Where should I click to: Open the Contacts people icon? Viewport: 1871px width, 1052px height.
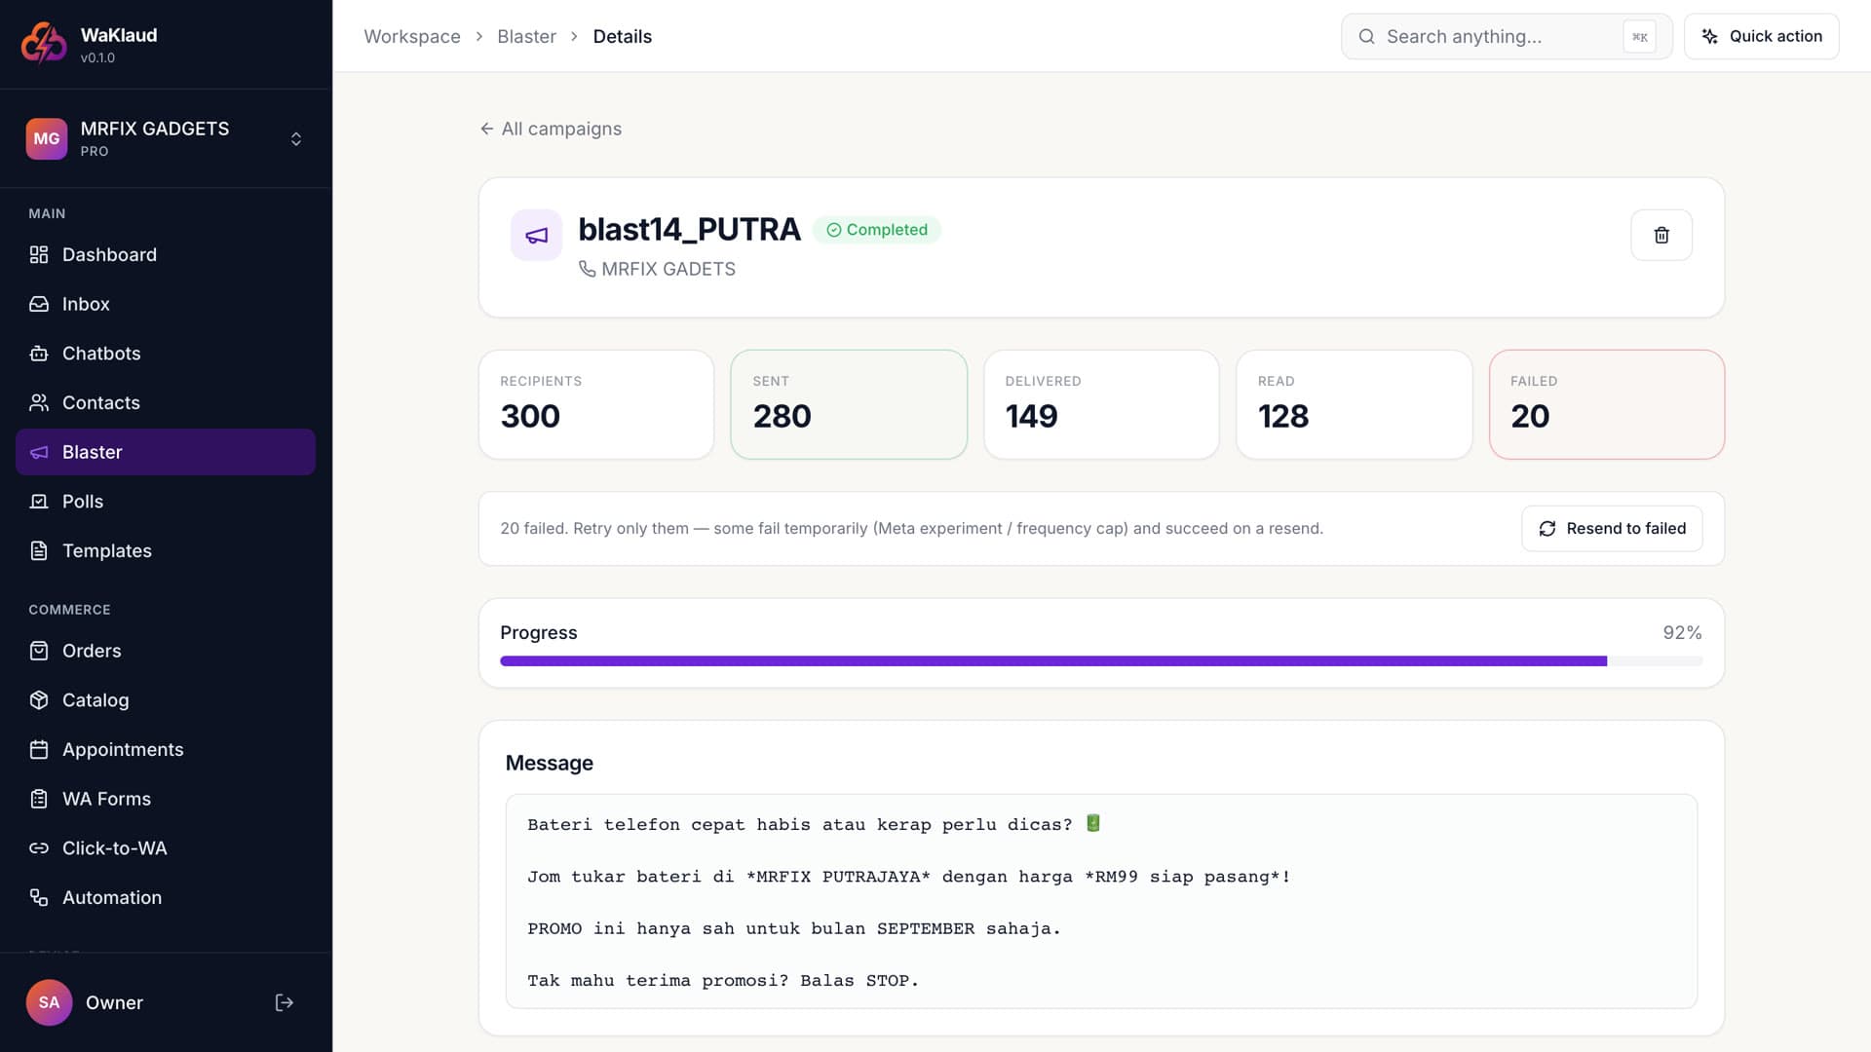pyautogui.click(x=39, y=402)
